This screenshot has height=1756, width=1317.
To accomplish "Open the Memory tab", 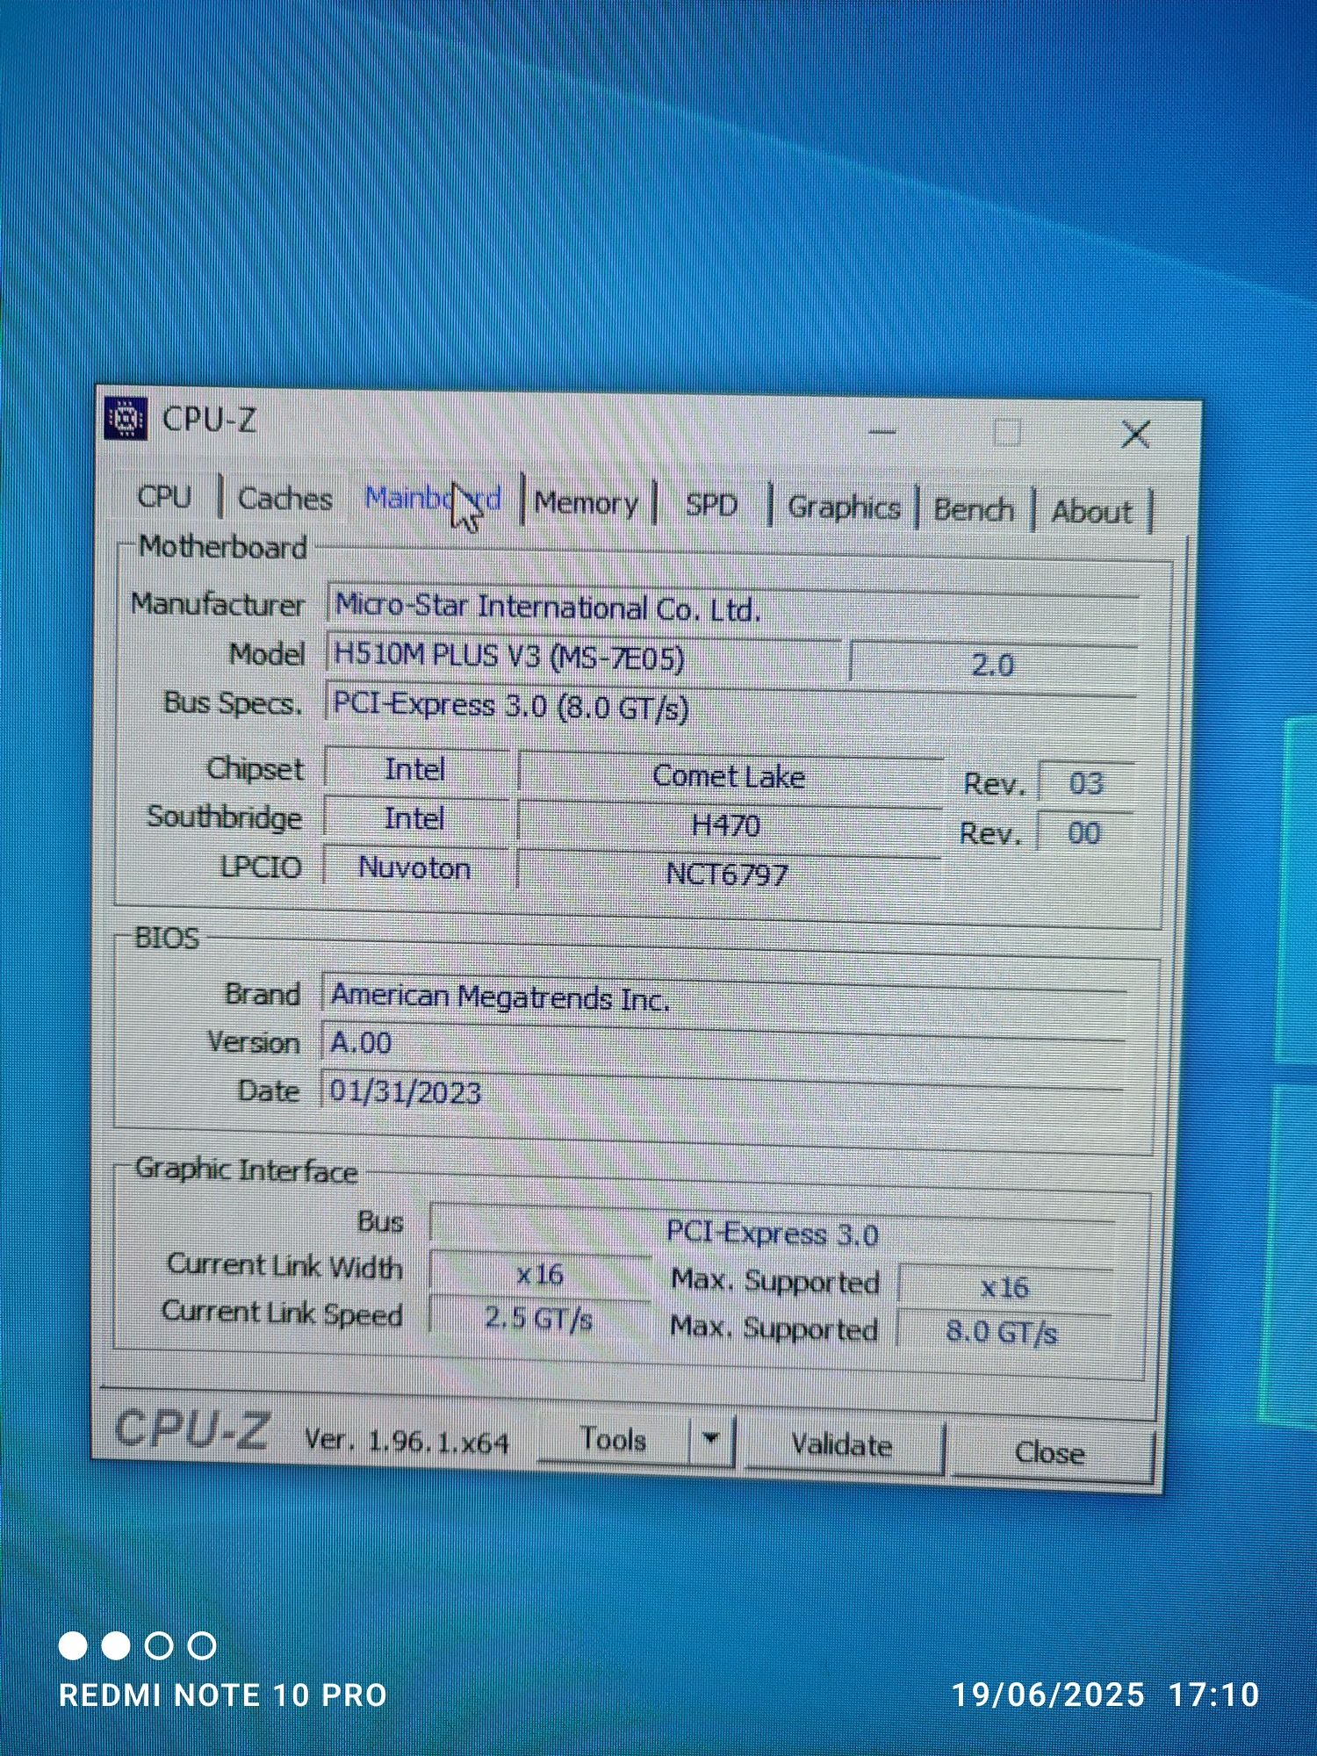I will click(x=587, y=503).
